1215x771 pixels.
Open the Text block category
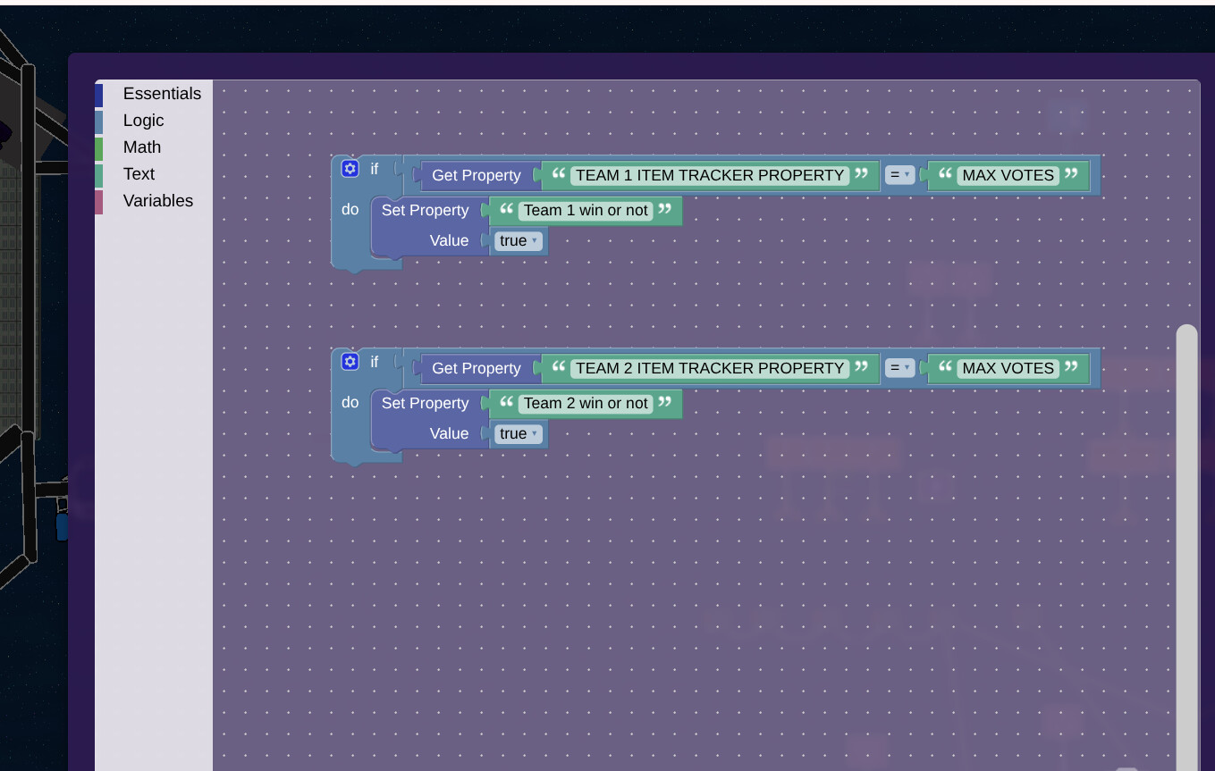139,173
